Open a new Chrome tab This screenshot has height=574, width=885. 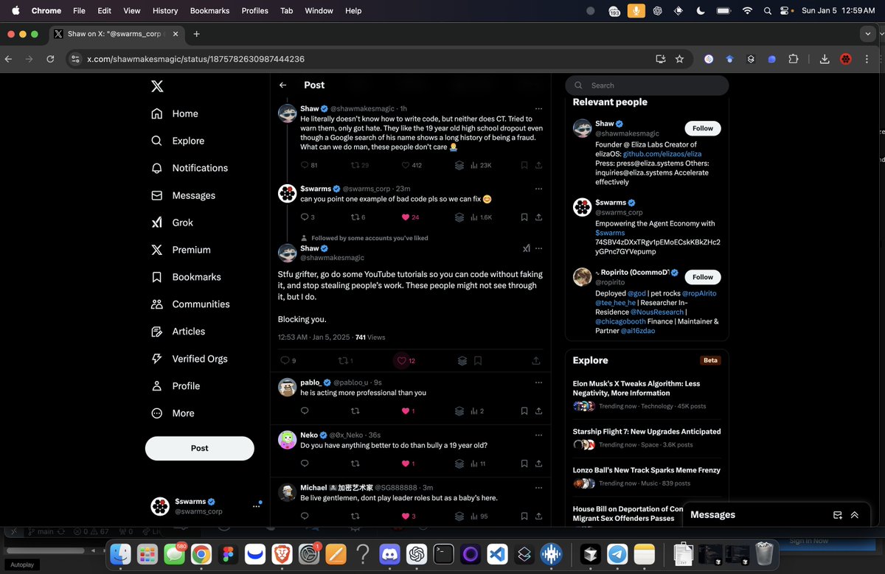click(x=197, y=34)
